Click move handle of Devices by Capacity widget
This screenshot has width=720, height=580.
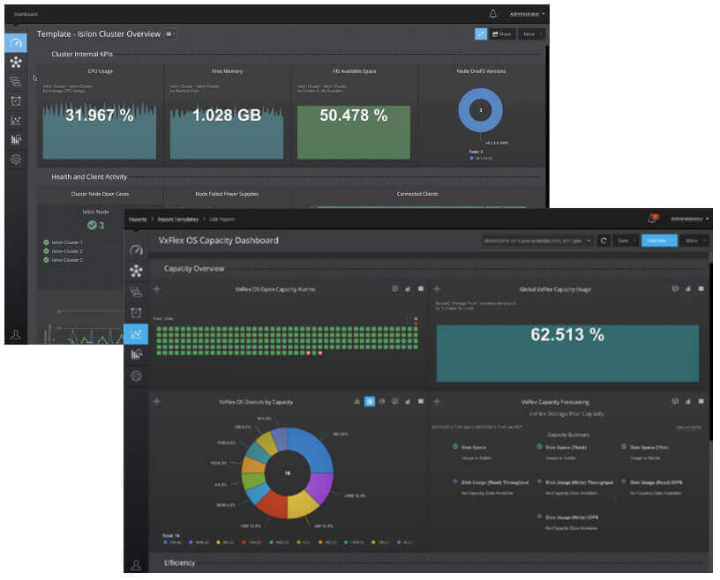click(x=156, y=401)
